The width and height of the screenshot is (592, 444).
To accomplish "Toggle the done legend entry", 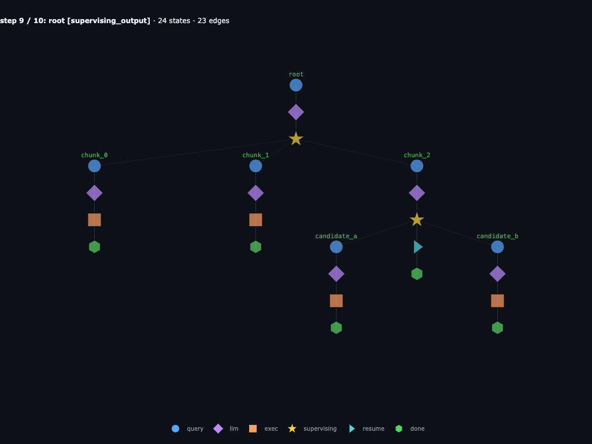I will (x=410, y=428).
